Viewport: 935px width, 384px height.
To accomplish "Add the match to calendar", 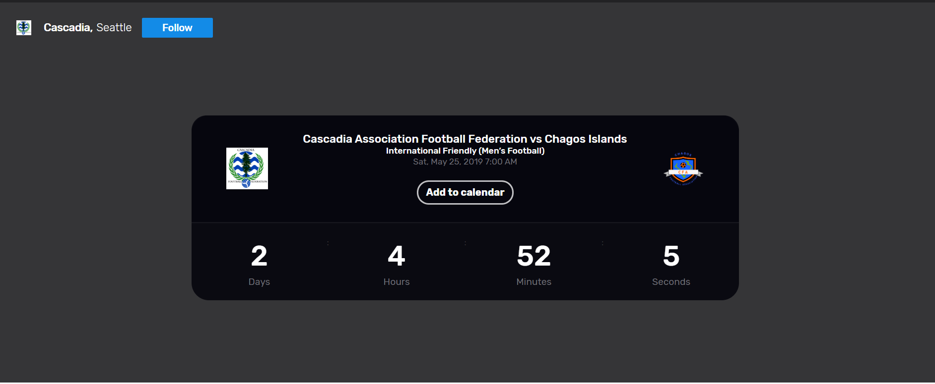I will point(465,192).
